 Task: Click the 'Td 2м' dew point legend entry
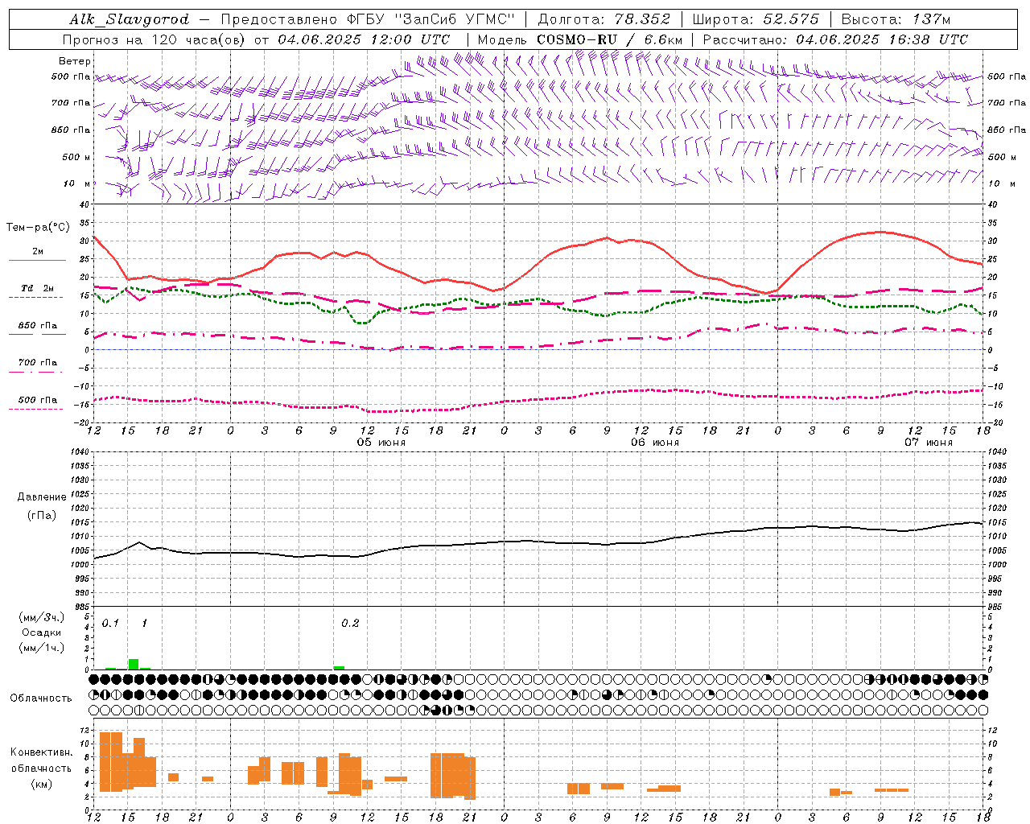coord(38,288)
